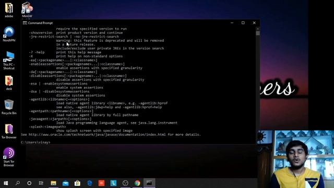The width and height of the screenshot is (334, 188).
Task: Launch the Start Tor Browser shortcut
Action: (x=9, y=157)
